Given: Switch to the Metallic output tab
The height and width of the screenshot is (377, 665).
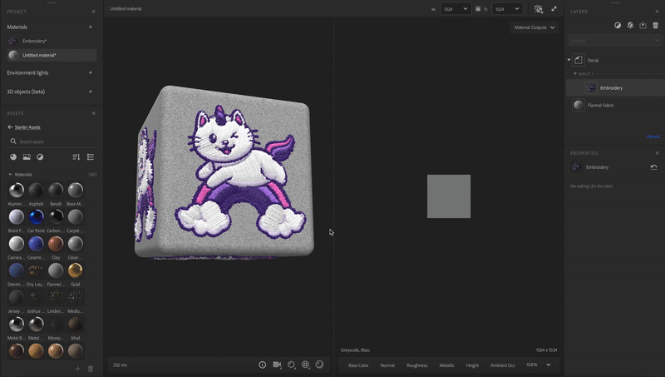Looking at the screenshot, I should click(446, 365).
